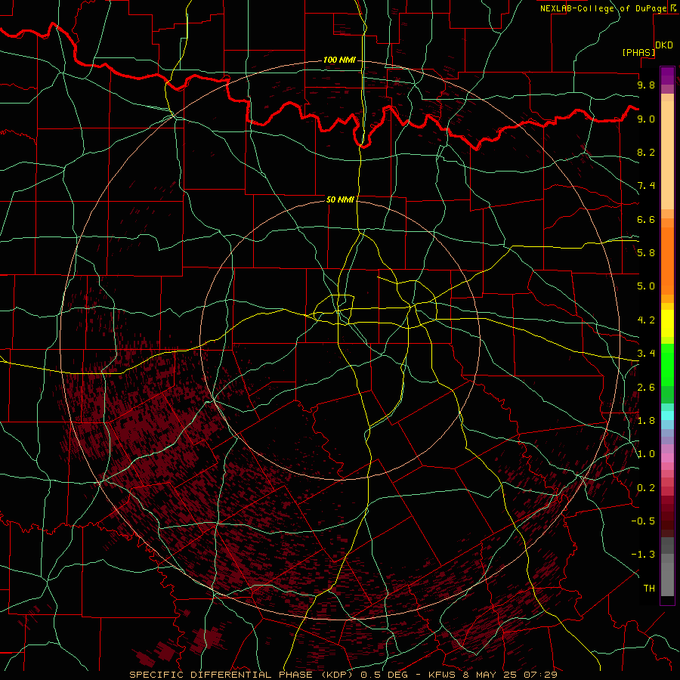Select the 3.4 scale value
The width and height of the screenshot is (680, 680).
(646, 354)
